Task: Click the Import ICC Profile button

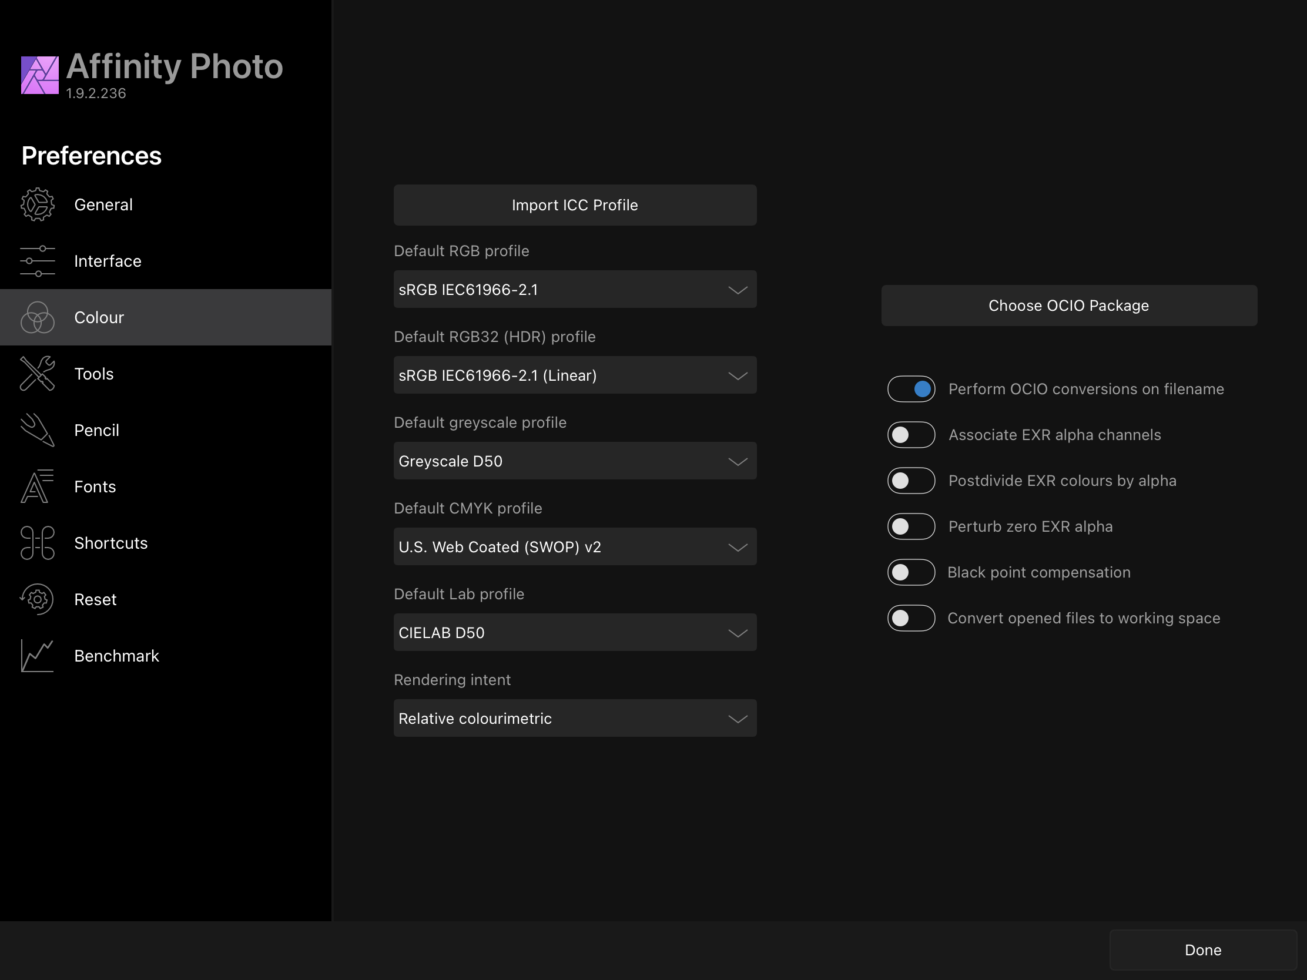Action: point(575,205)
